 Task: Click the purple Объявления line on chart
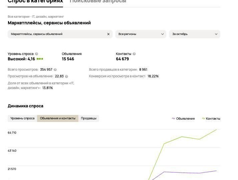pyautogui.click(x=182, y=173)
